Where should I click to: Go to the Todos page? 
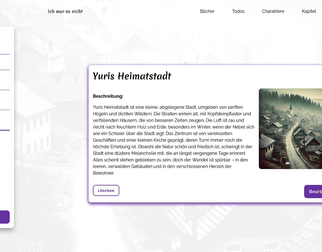pyautogui.click(x=238, y=11)
